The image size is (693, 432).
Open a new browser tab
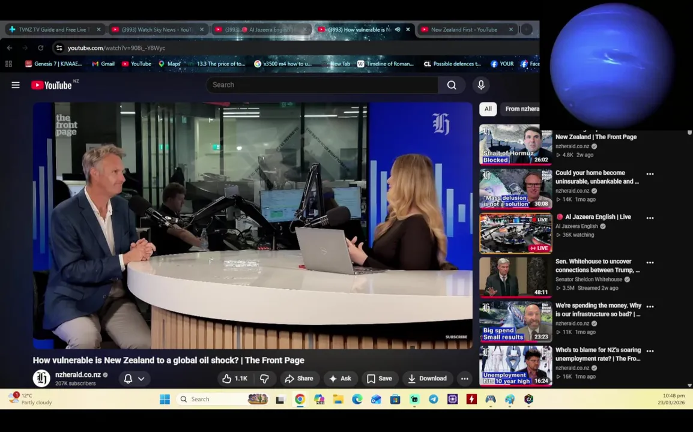(527, 29)
